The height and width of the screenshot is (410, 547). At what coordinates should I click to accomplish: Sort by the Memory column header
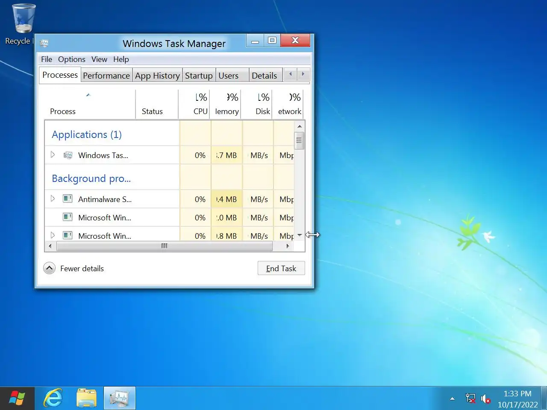tap(226, 104)
